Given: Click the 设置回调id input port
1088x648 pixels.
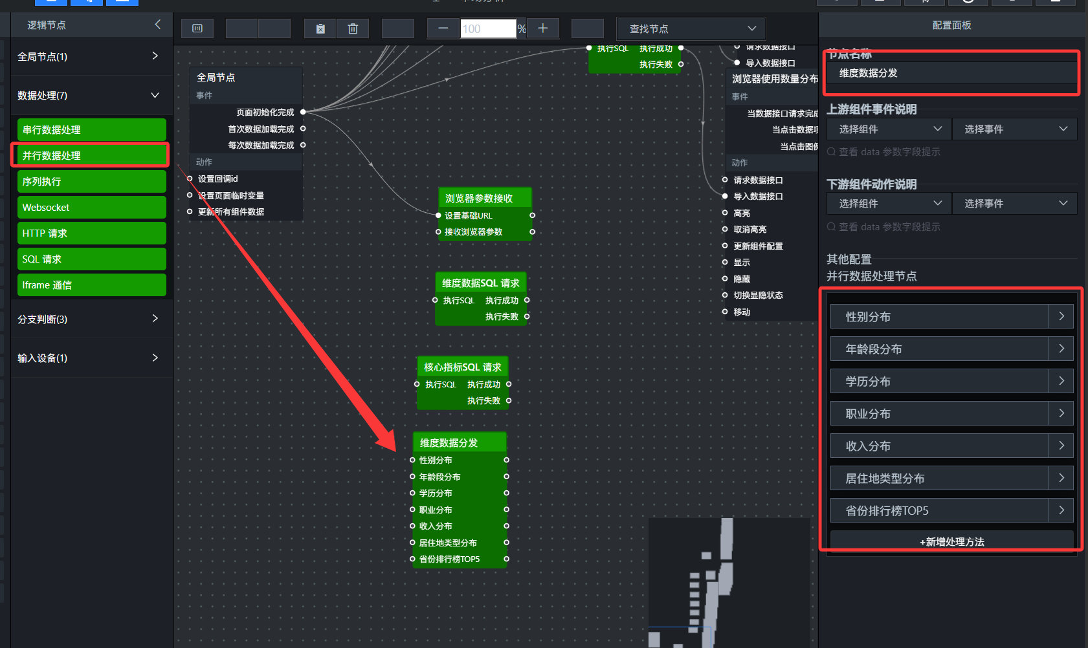Looking at the screenshot, I should (190, 178).
